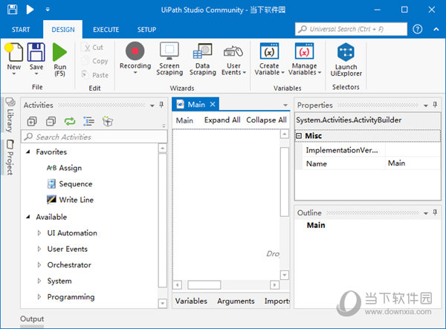
Task: Switch to the DESIGN ribbon tab
Action: point(63,30)
